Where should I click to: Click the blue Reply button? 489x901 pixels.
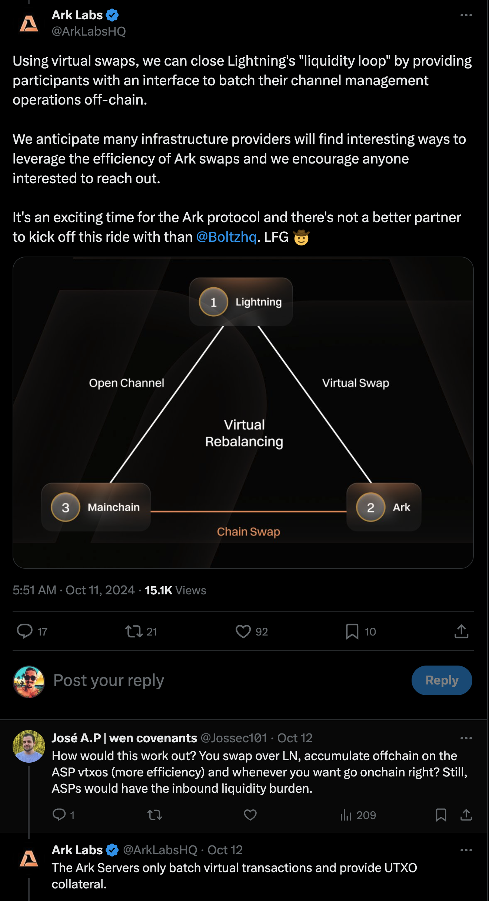442,680
